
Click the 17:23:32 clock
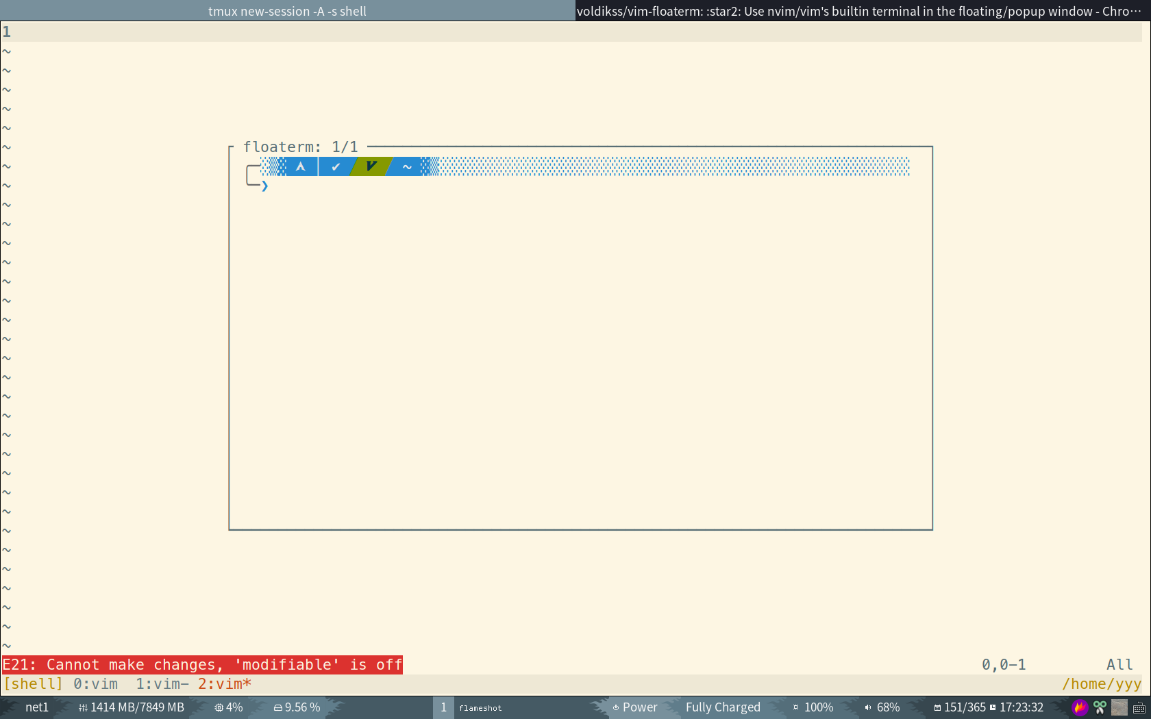pos(1017,707)
